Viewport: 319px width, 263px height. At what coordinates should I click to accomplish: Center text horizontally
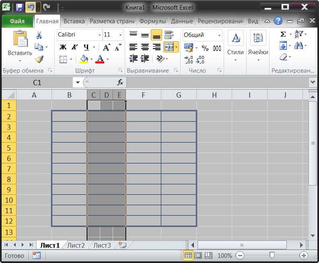pyautogui.click(x=145, y=47)
